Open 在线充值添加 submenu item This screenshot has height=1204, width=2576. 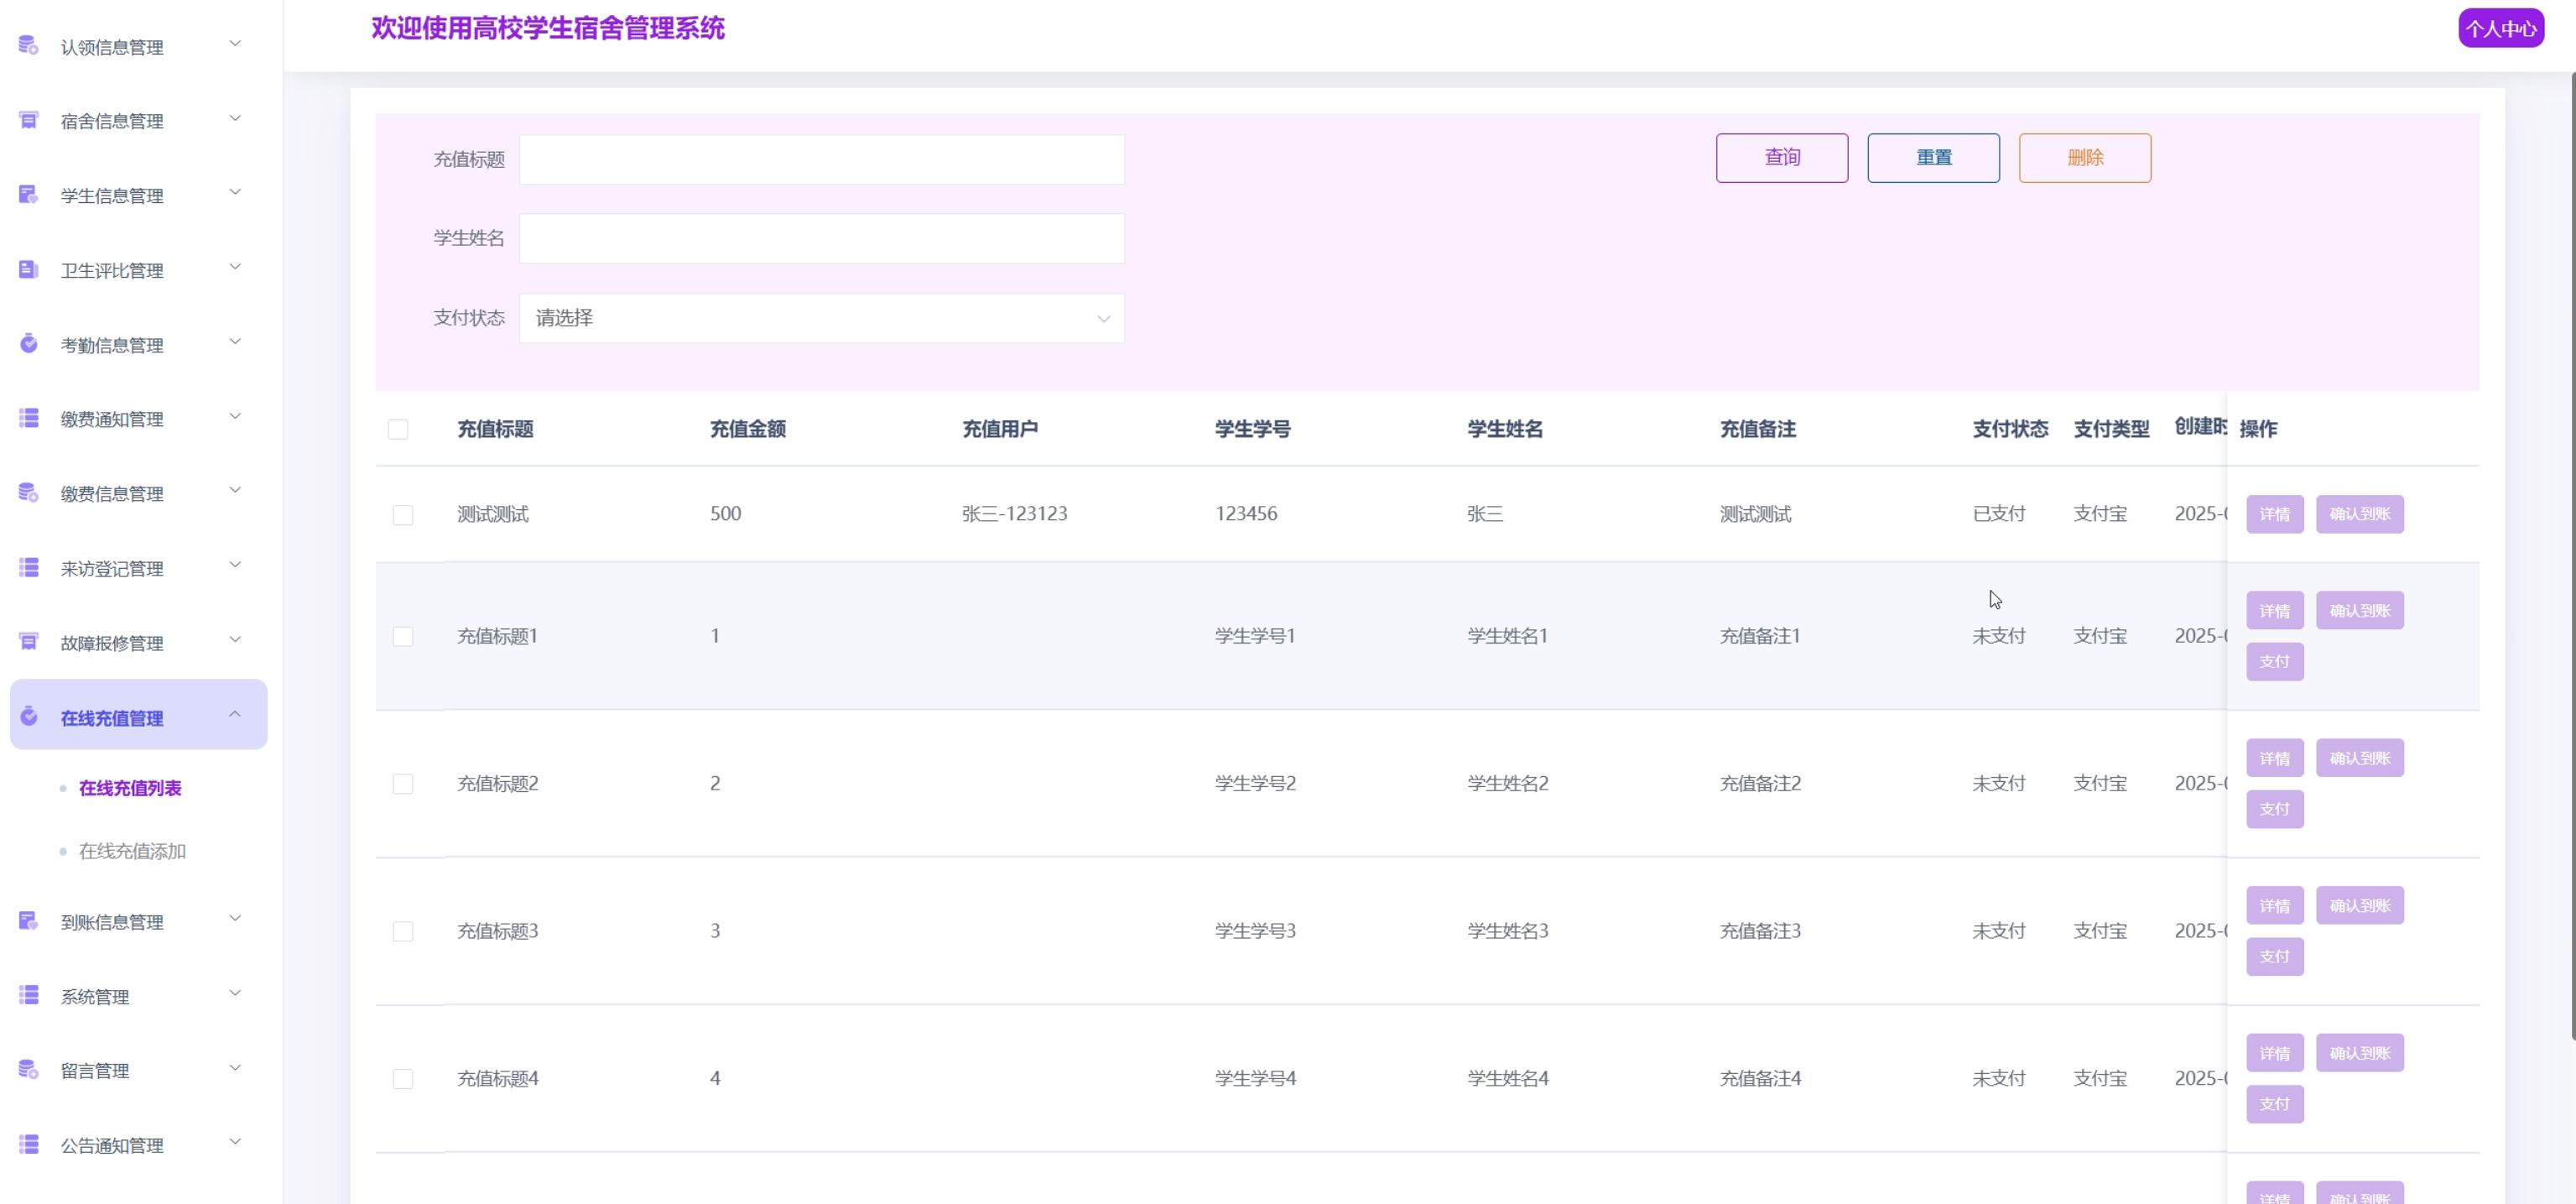pyautogui.click(x=132, y=851)
